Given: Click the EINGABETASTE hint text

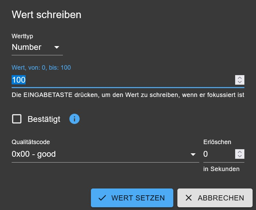Looking at the screenshot, I should click(x=128, y=95).
